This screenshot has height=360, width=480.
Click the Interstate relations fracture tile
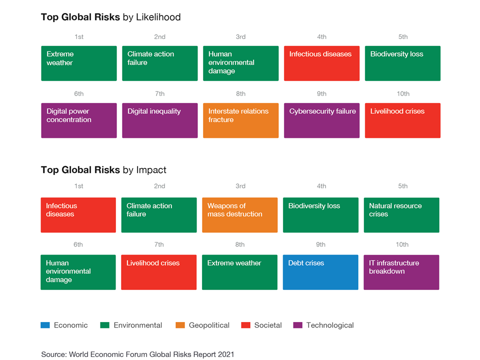tap(240, 120)
